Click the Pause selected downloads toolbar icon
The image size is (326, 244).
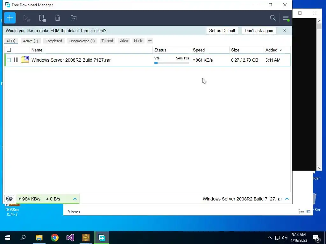pos(42,18)
